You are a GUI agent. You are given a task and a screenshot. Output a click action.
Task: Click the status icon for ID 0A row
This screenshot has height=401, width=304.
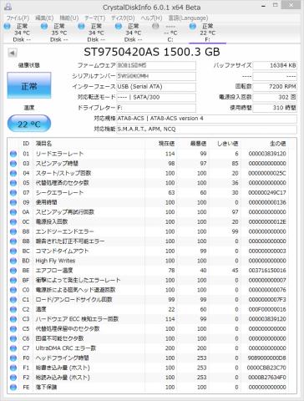coord(13,212)
